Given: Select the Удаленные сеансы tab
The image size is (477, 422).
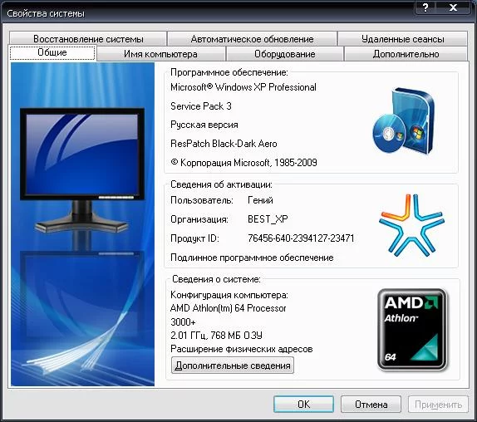Looking at the screenshot, I should click(x=402, y=38).
